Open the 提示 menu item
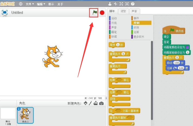This screenshot has width=193, height=126. click(51, 4)
